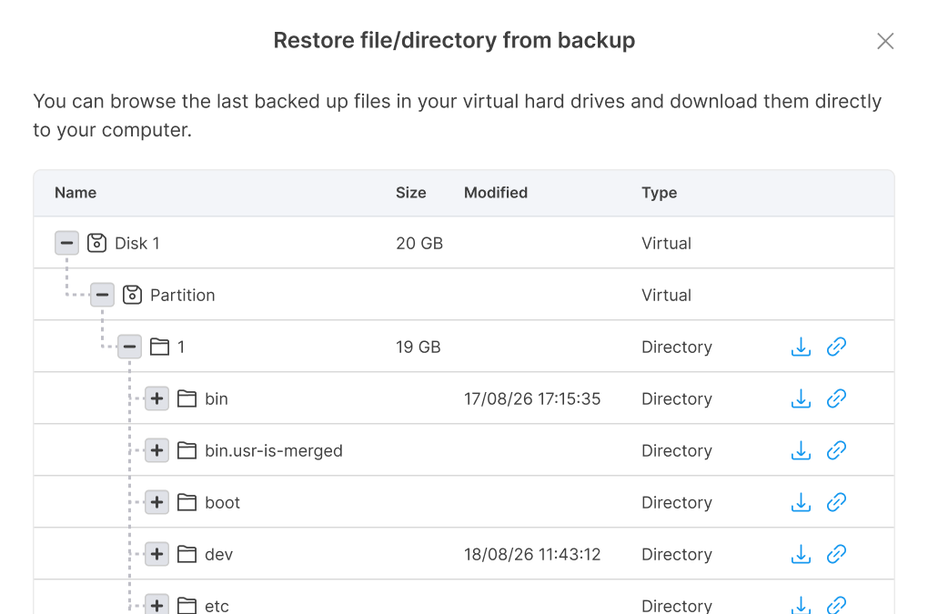Download the '1' directory
928x614 pixels.
pos(801,347)
